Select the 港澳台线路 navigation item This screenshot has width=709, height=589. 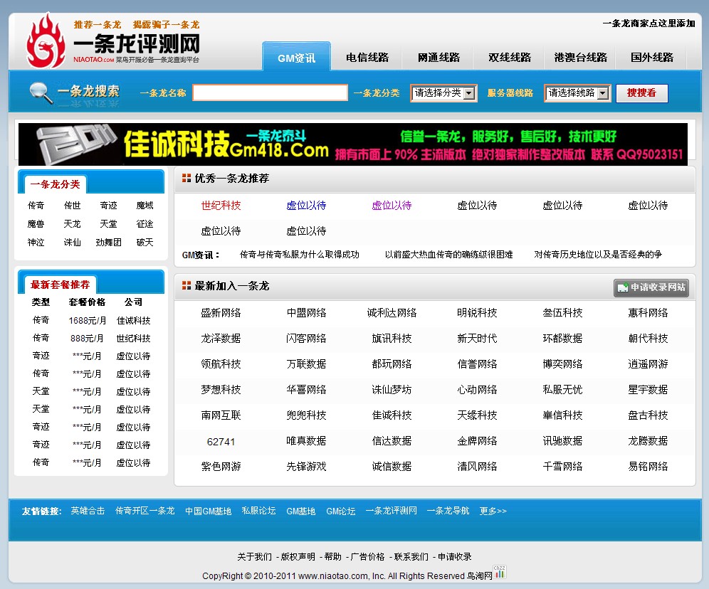581,58
